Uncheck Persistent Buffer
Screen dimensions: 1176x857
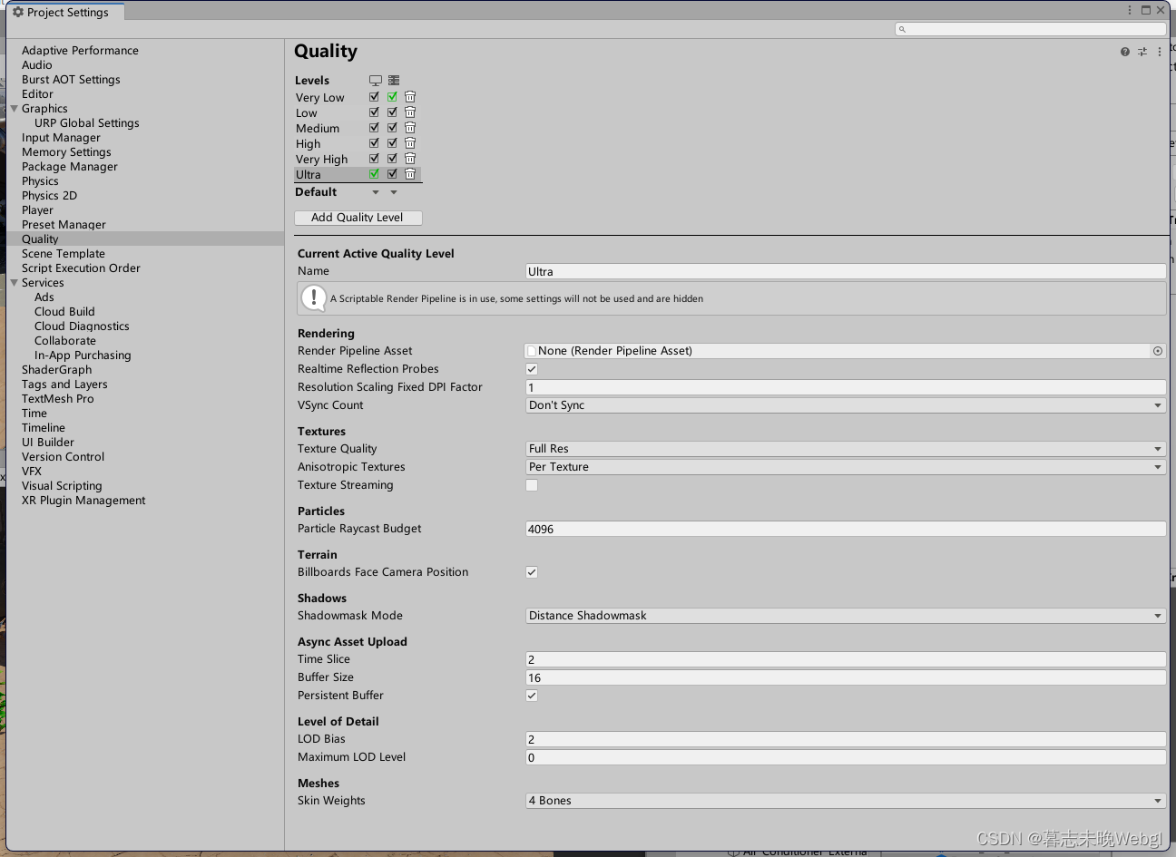tap(532, 696)
